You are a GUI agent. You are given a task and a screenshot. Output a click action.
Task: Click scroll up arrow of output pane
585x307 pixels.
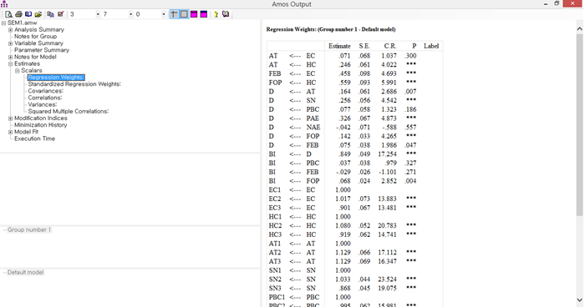[579, 28]
